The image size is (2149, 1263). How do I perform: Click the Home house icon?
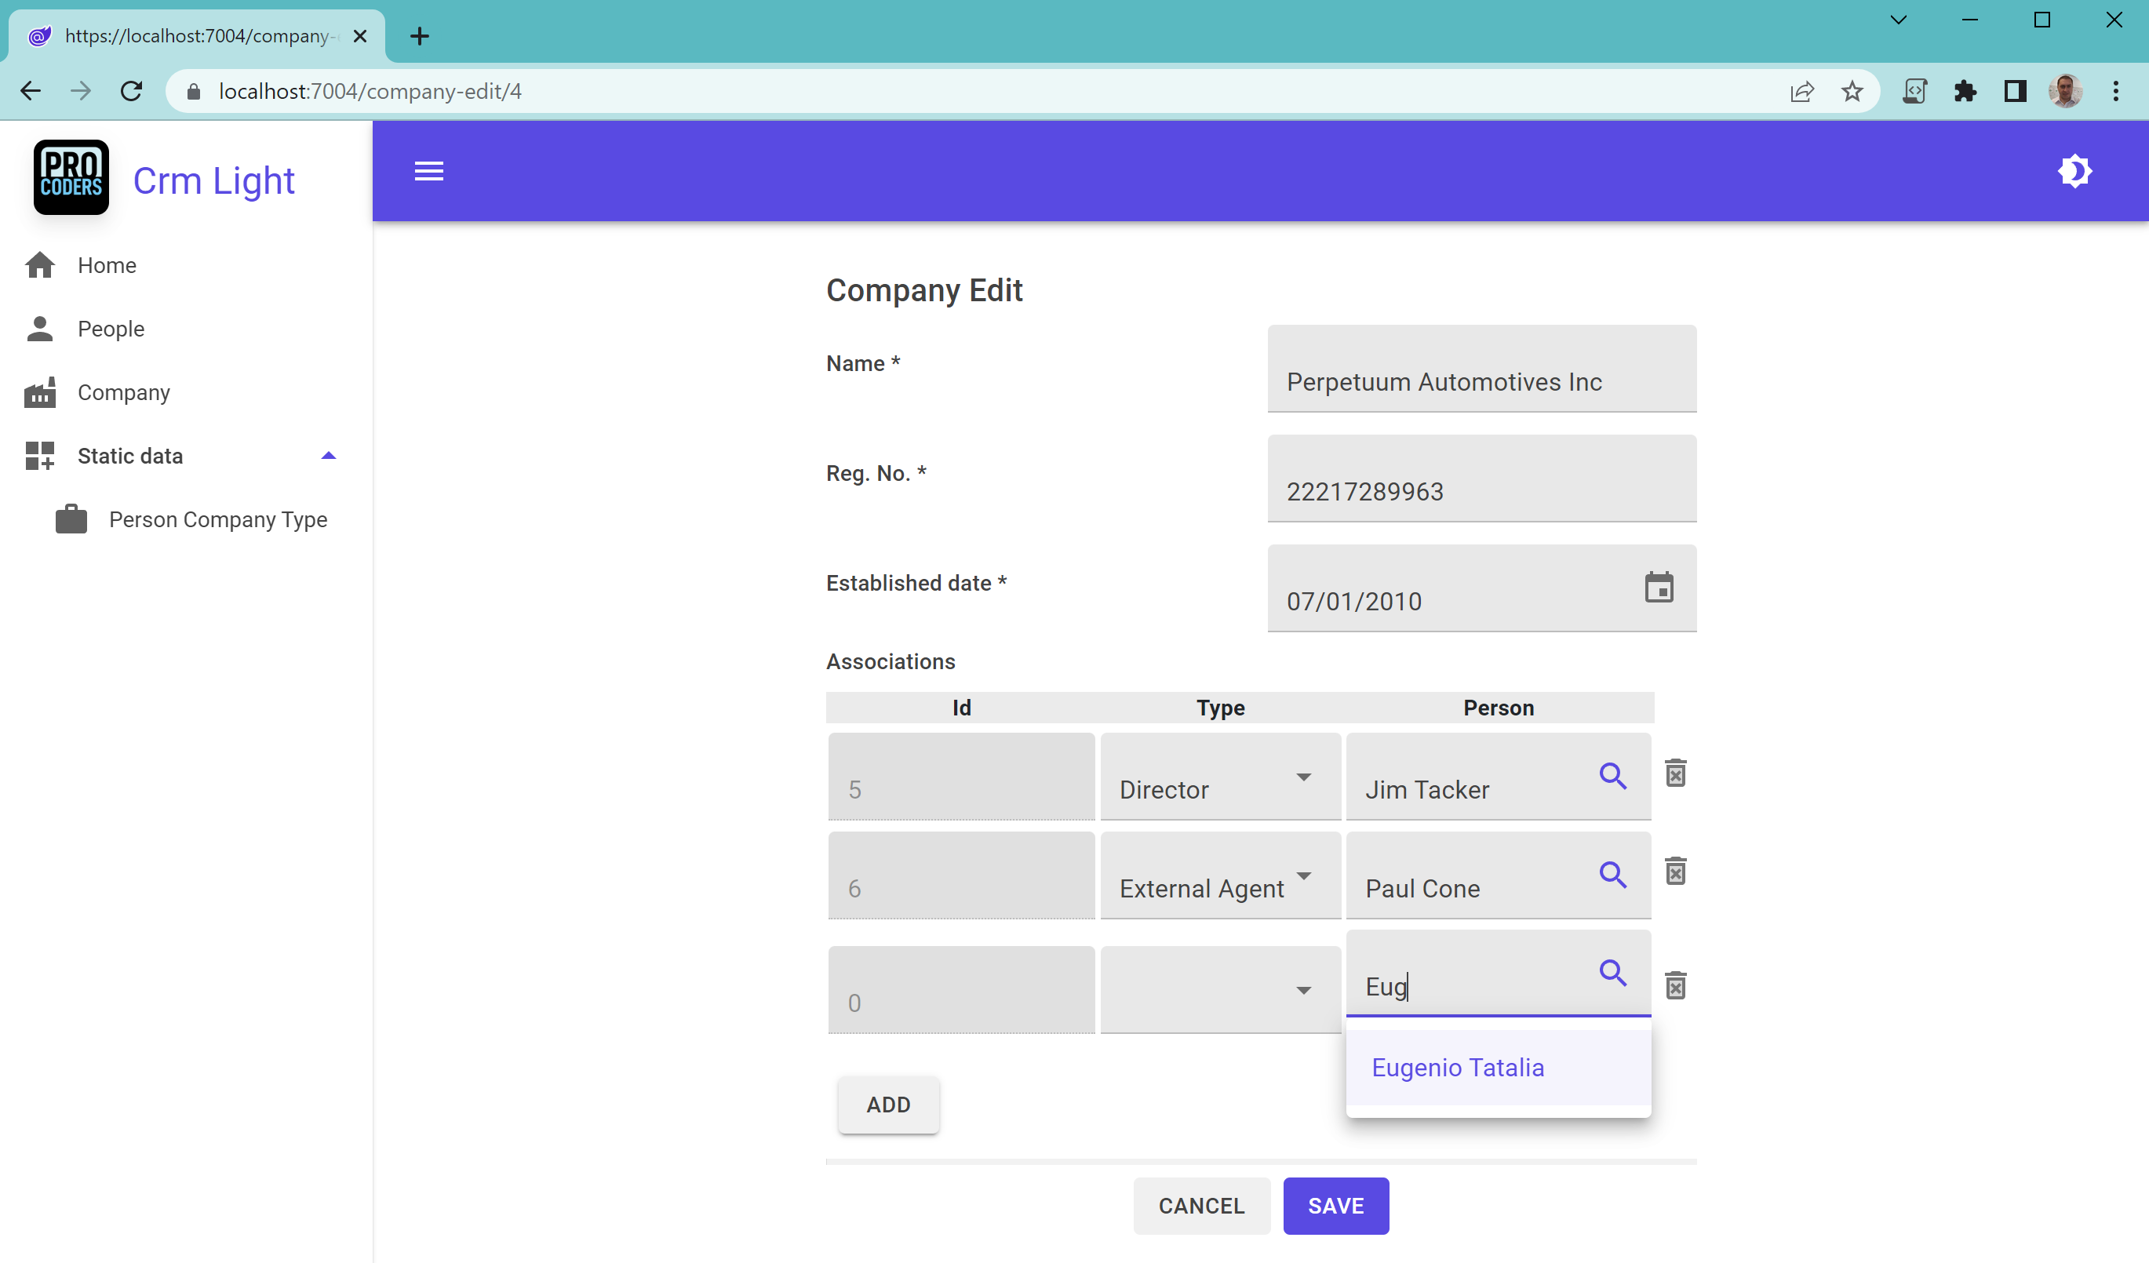pos(40,265)
